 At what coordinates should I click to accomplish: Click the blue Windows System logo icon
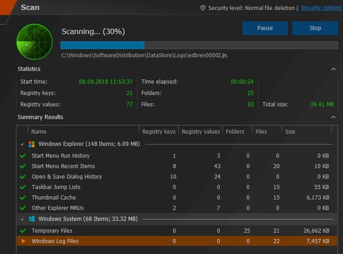32,219
